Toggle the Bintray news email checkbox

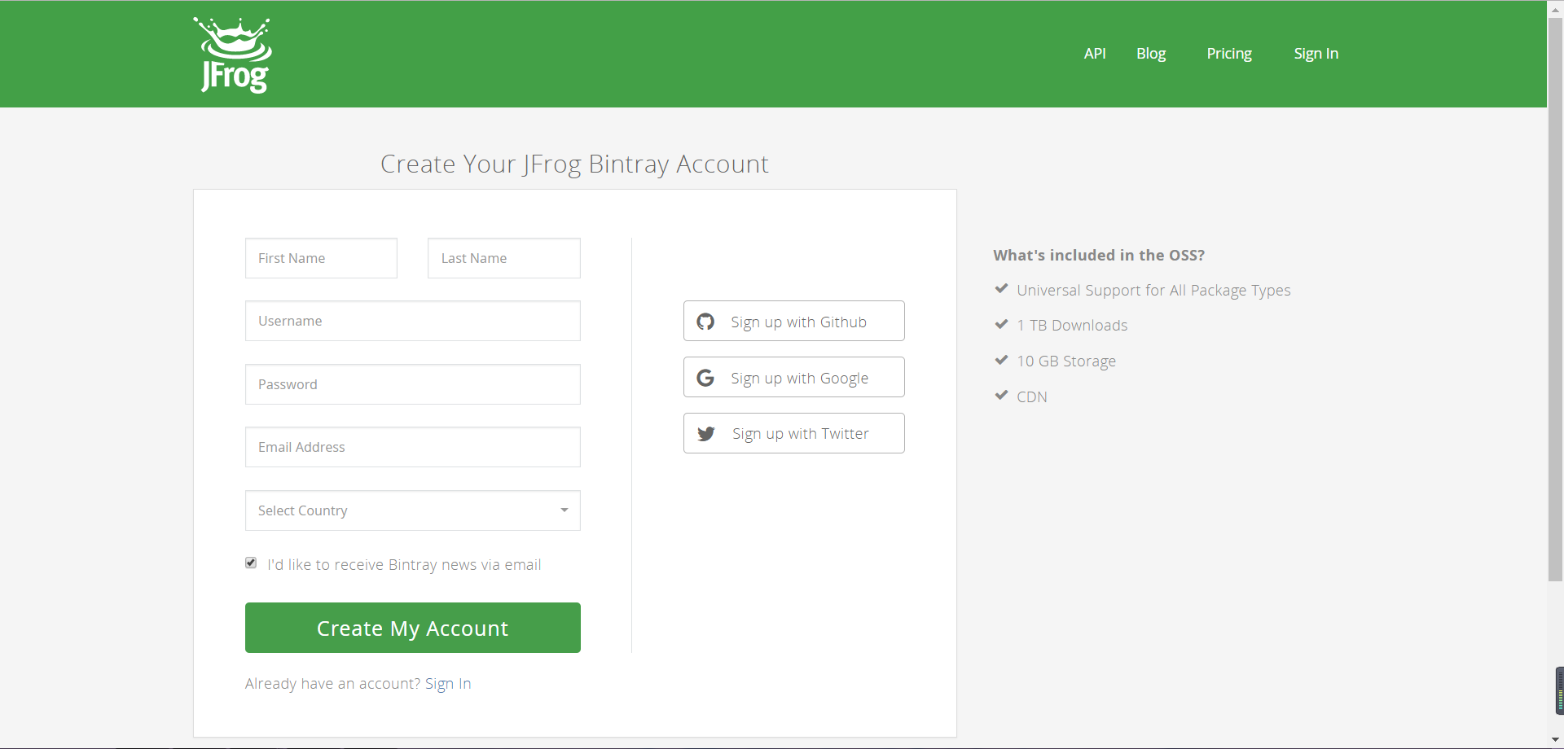pyautogui.click(x=251, y=563)
